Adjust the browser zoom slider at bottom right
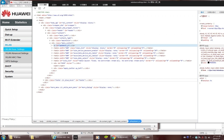Image resolution: width=224 pixels, height=140 pixels. 214,133
